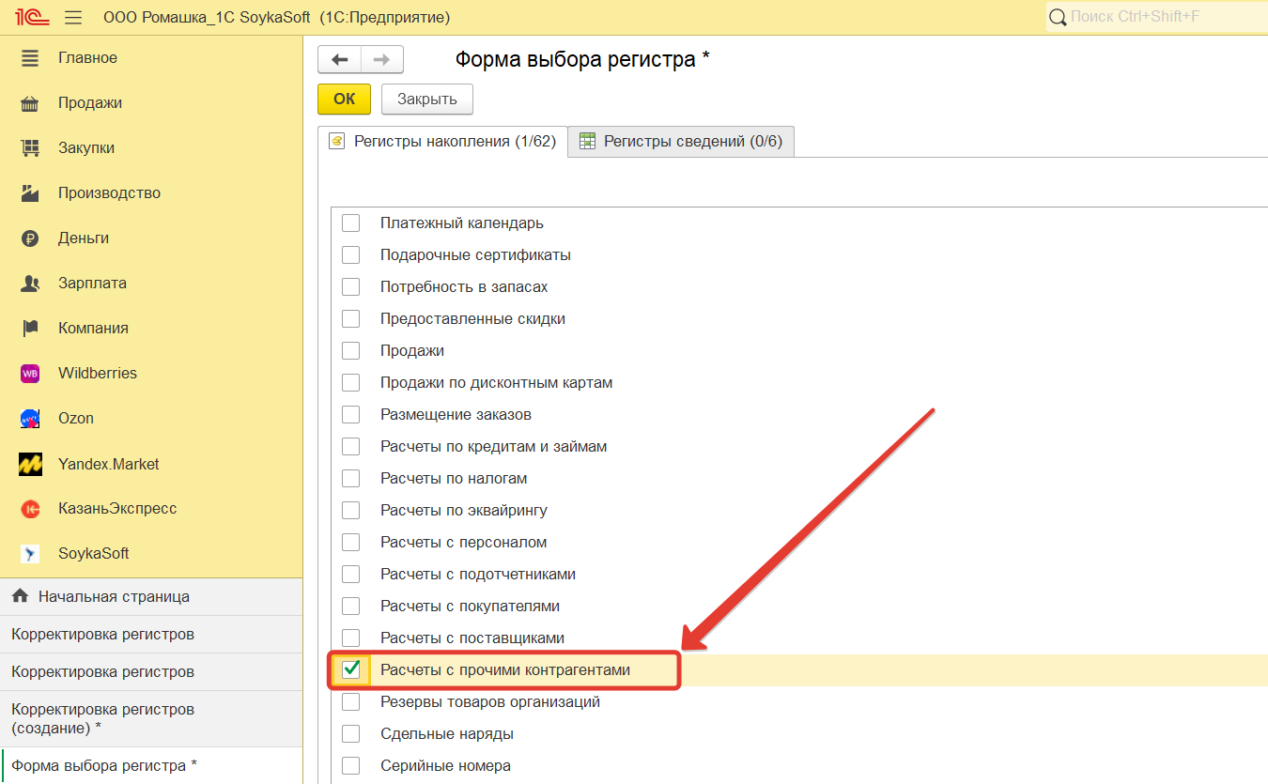Open the second Корректировка регистров tab
Screen dimensions: 1268x784
tap(151, 672)
